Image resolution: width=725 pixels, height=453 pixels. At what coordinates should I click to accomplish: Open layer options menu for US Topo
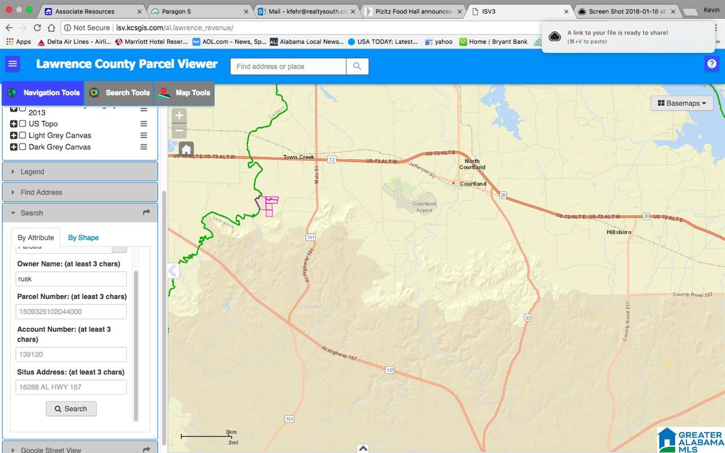click(x=144, y=124)
